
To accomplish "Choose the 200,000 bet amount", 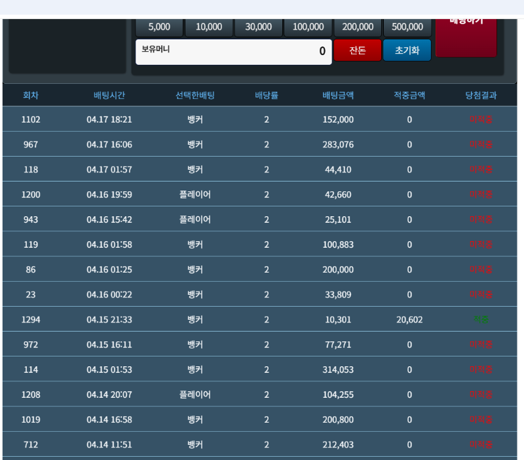I will pyautogui.click(x=358, y=27).
